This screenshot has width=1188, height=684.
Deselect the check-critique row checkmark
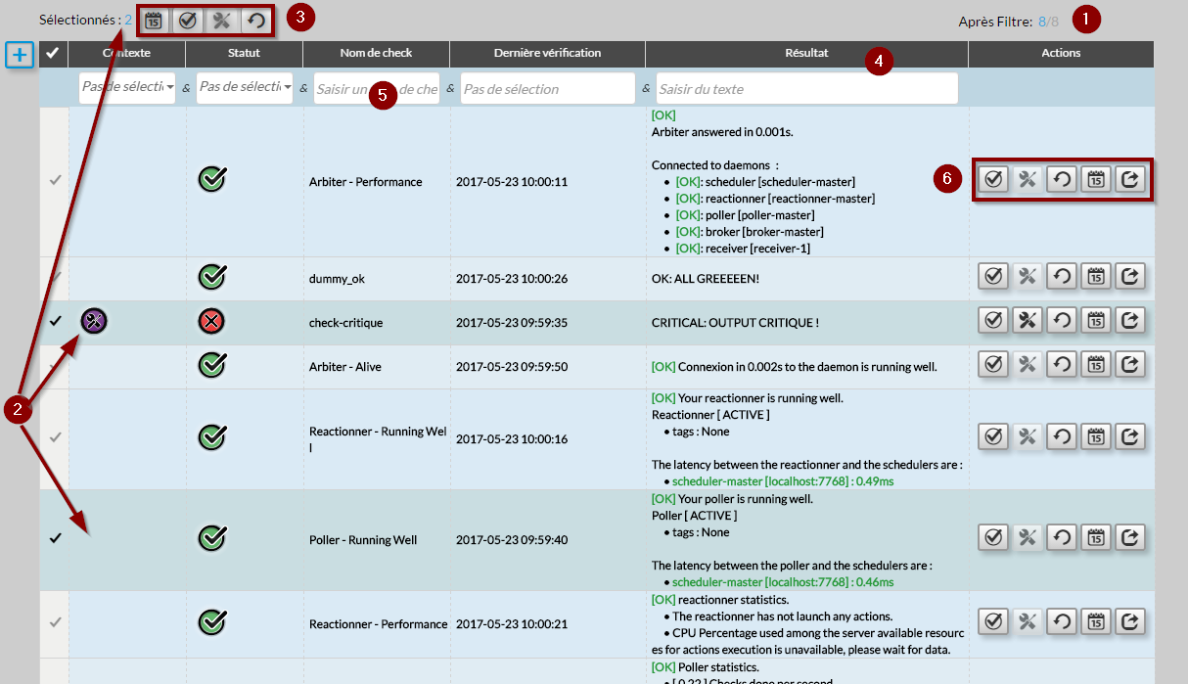(x=55, y=320)
